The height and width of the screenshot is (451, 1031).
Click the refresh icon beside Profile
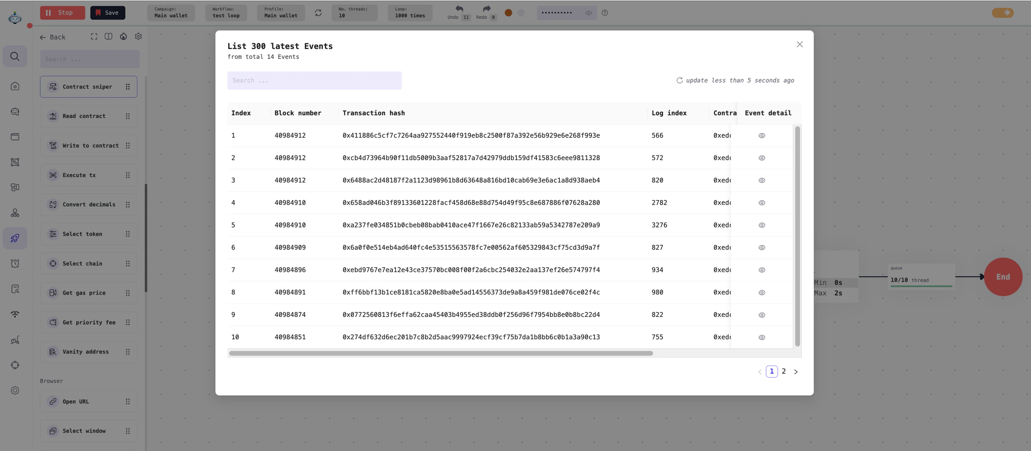click(x=318, y=13)
